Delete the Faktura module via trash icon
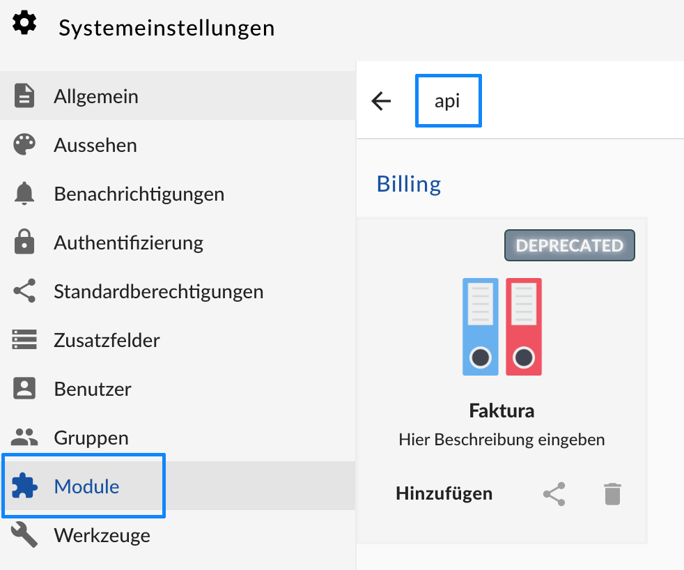Viewport: 684px width, 570px height. (612, 494)
